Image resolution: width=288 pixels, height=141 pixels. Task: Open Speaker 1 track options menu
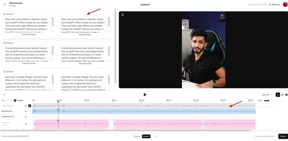click(x=29, y=124)
